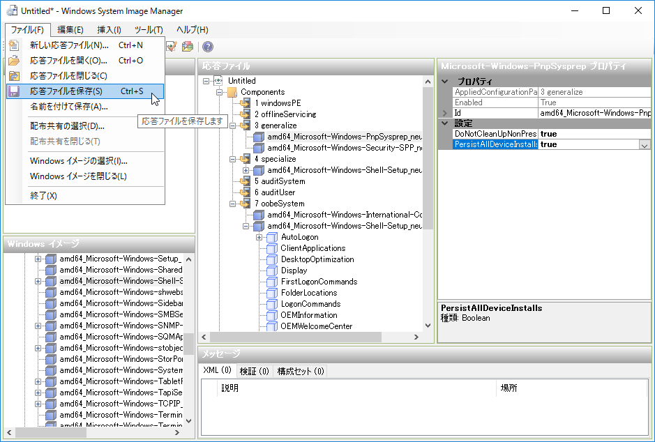Collapse the Untitled root node
The height and width of the screenshot is (442, 655).
click(x=206, y=81)
